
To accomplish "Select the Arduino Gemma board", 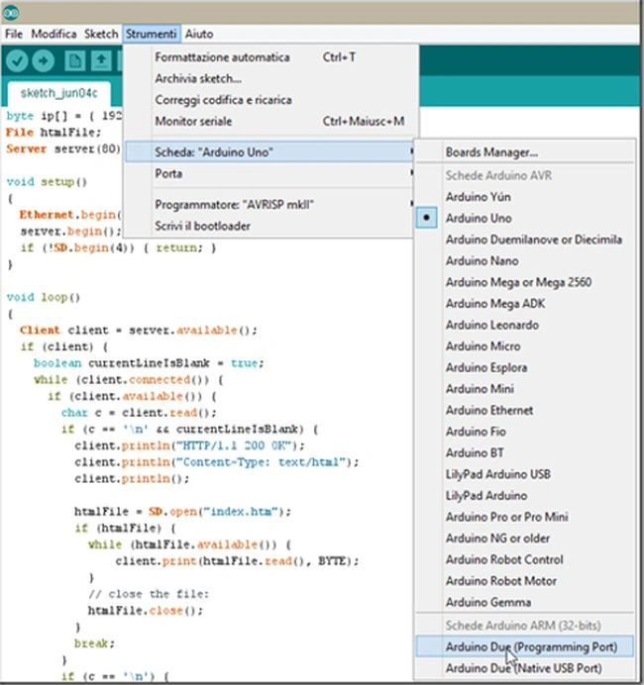I will [525, 603].
